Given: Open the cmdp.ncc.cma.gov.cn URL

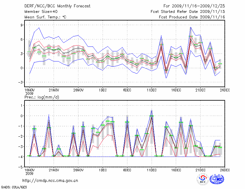Looking at the screenshot, I should click(50, 181).
